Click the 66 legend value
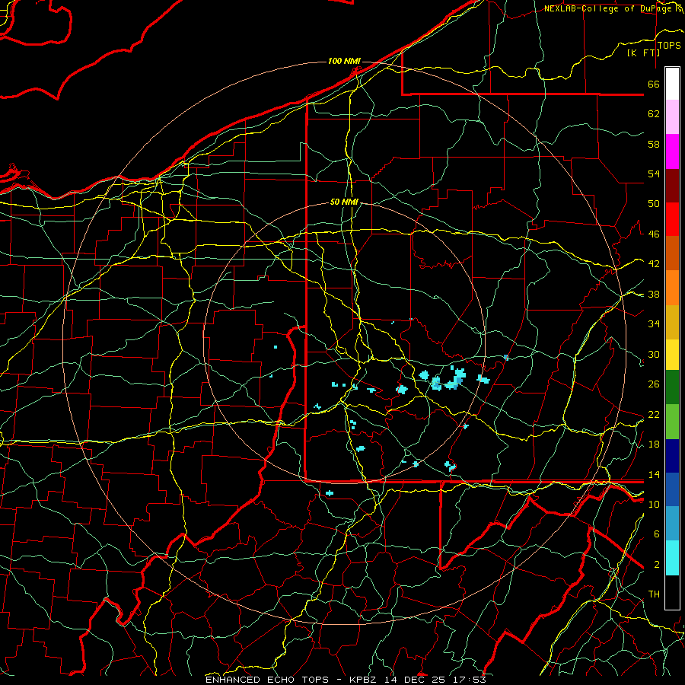 click(x=654, y=84)
